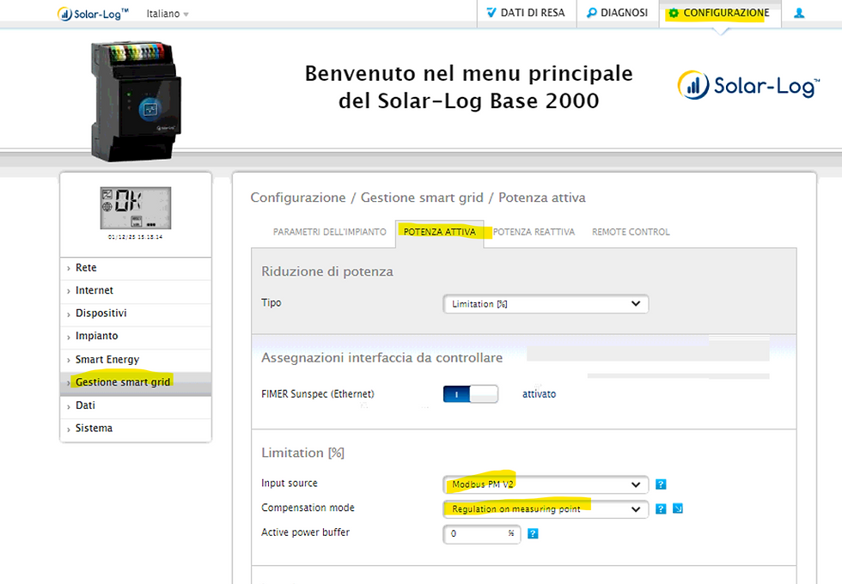Open the Input source dropdown
The image size is (842, 584).
pos(546,484)
